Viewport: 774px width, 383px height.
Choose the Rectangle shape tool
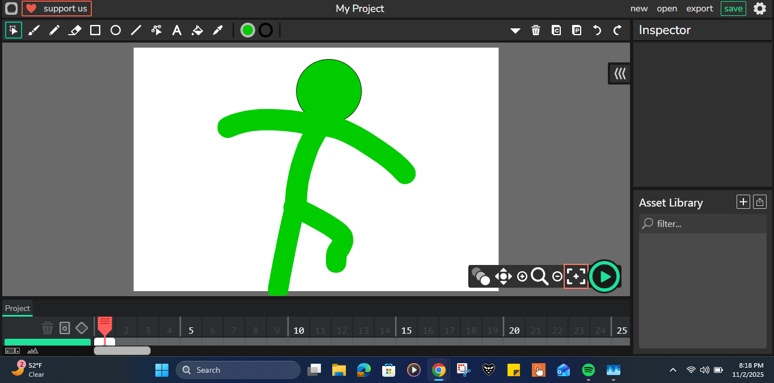coord(95,30)
